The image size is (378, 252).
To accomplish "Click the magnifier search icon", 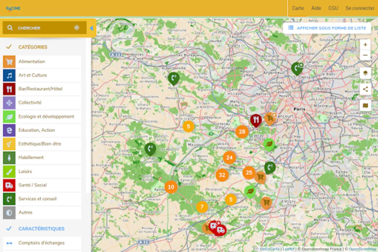I will [x=10, y=28].
